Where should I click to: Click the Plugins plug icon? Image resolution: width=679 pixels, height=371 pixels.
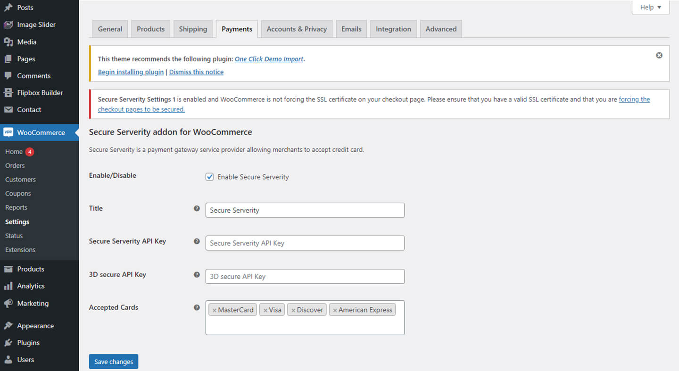click(8, 343)
